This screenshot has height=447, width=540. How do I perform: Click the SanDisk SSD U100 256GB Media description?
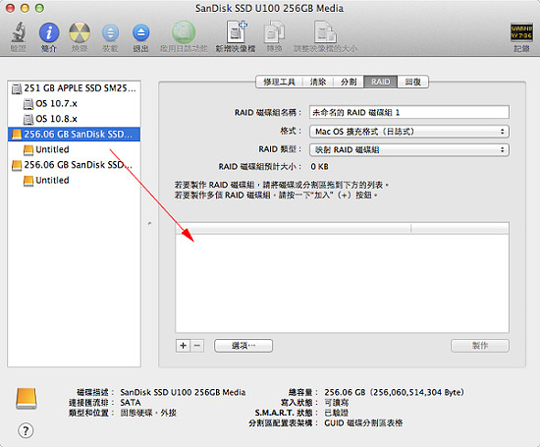(x=183, y=392)
